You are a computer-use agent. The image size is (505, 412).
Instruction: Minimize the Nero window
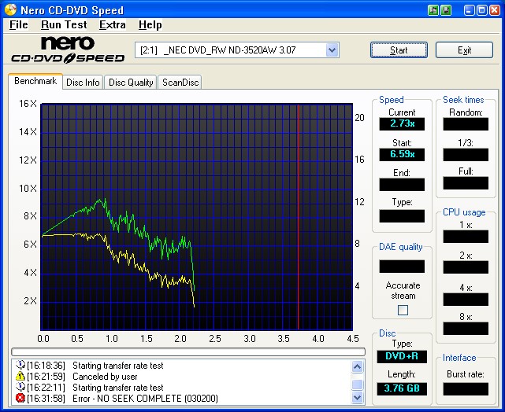click(x=469, y=10)
